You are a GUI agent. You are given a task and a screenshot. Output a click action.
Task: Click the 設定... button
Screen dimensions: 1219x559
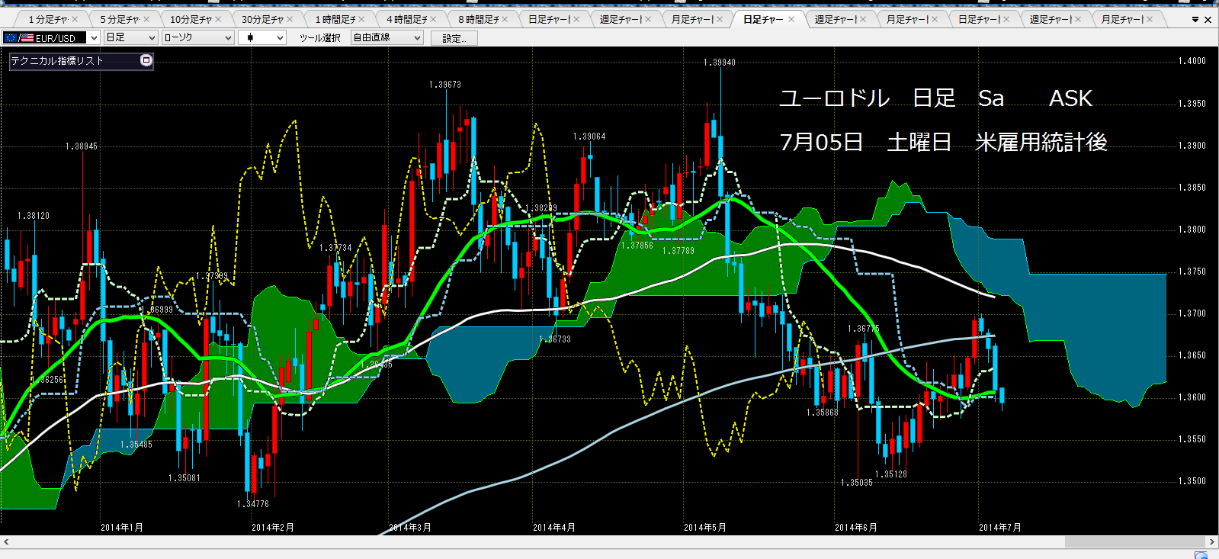[x=454, y=38]
